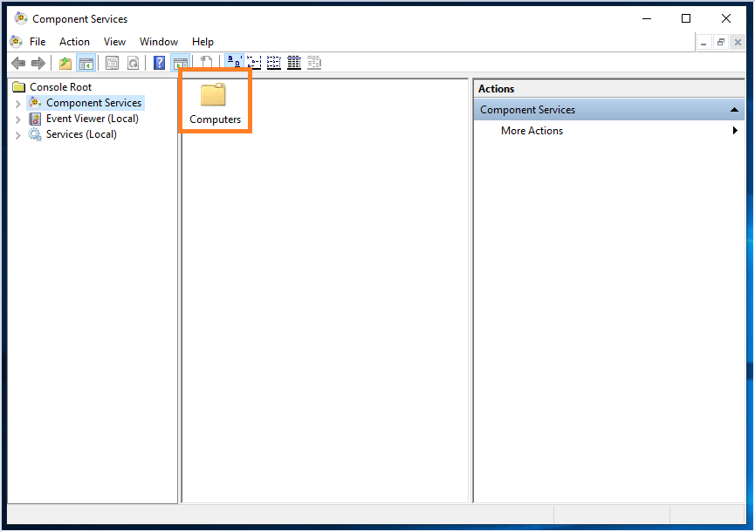Toggle Show/Hide Action Pane button

(x=181, y=63)
